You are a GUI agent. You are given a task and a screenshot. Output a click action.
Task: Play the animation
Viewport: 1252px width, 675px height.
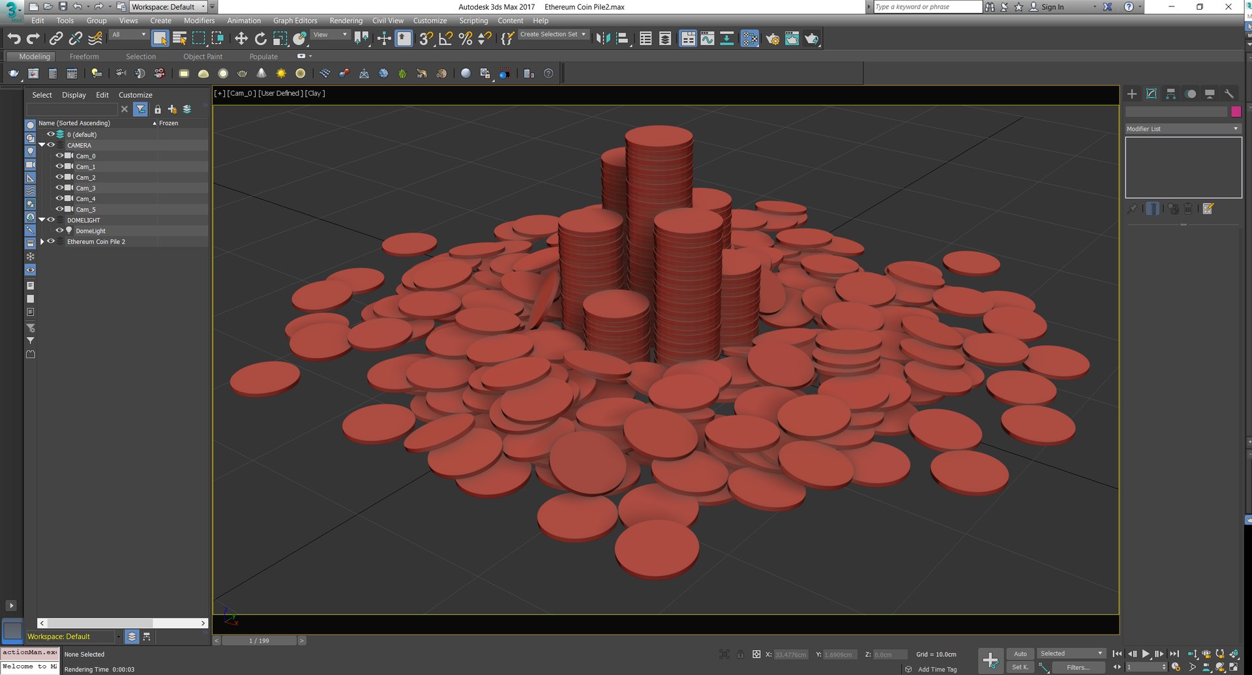[x=1146, y=653]
